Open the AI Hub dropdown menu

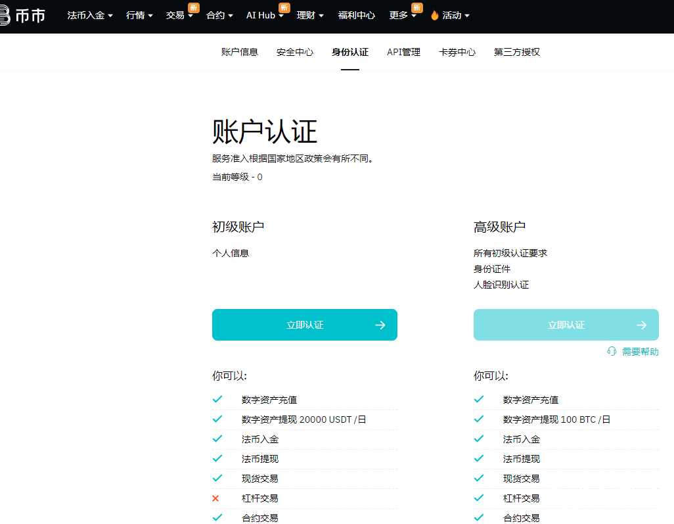(x=264, y=15)
